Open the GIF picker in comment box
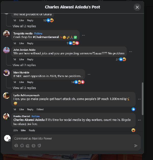Viewport: 153px width, 160px height. pos(34,146)
